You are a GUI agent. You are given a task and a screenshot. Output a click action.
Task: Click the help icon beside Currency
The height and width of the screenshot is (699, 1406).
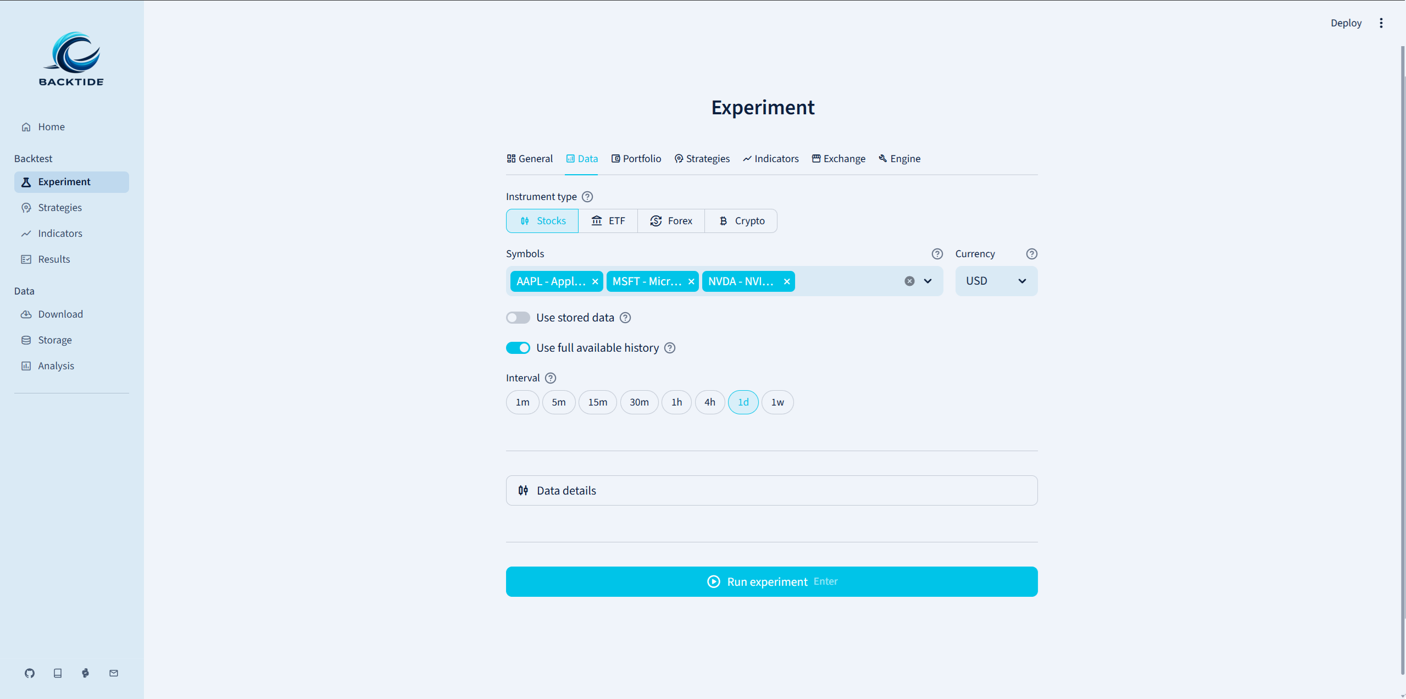point(1032,254)
